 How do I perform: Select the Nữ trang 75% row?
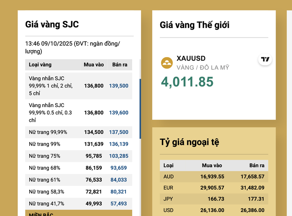click(x=79, y=156)
